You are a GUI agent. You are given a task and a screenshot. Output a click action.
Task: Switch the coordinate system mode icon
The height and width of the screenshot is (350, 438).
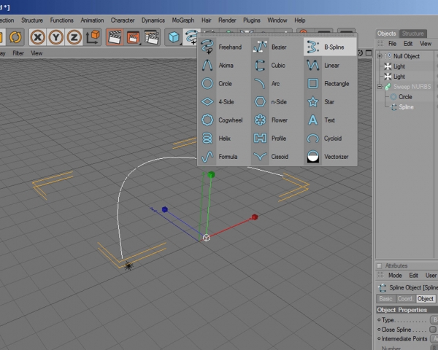coord(93,37)
